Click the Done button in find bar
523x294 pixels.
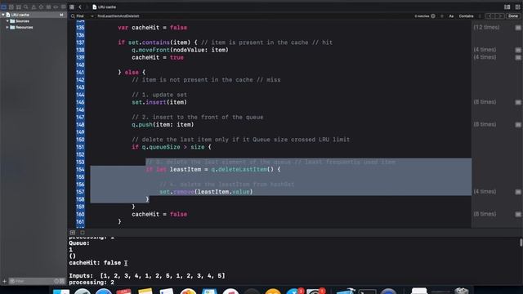point(513,16)
